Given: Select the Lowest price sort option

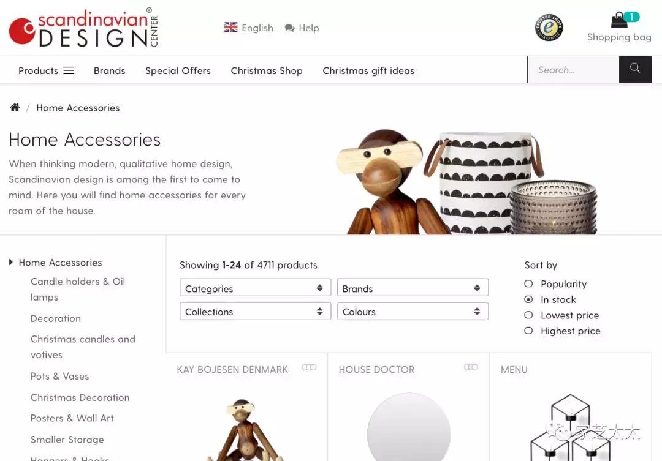Looking at the screenshot, I should click(528, 315).
